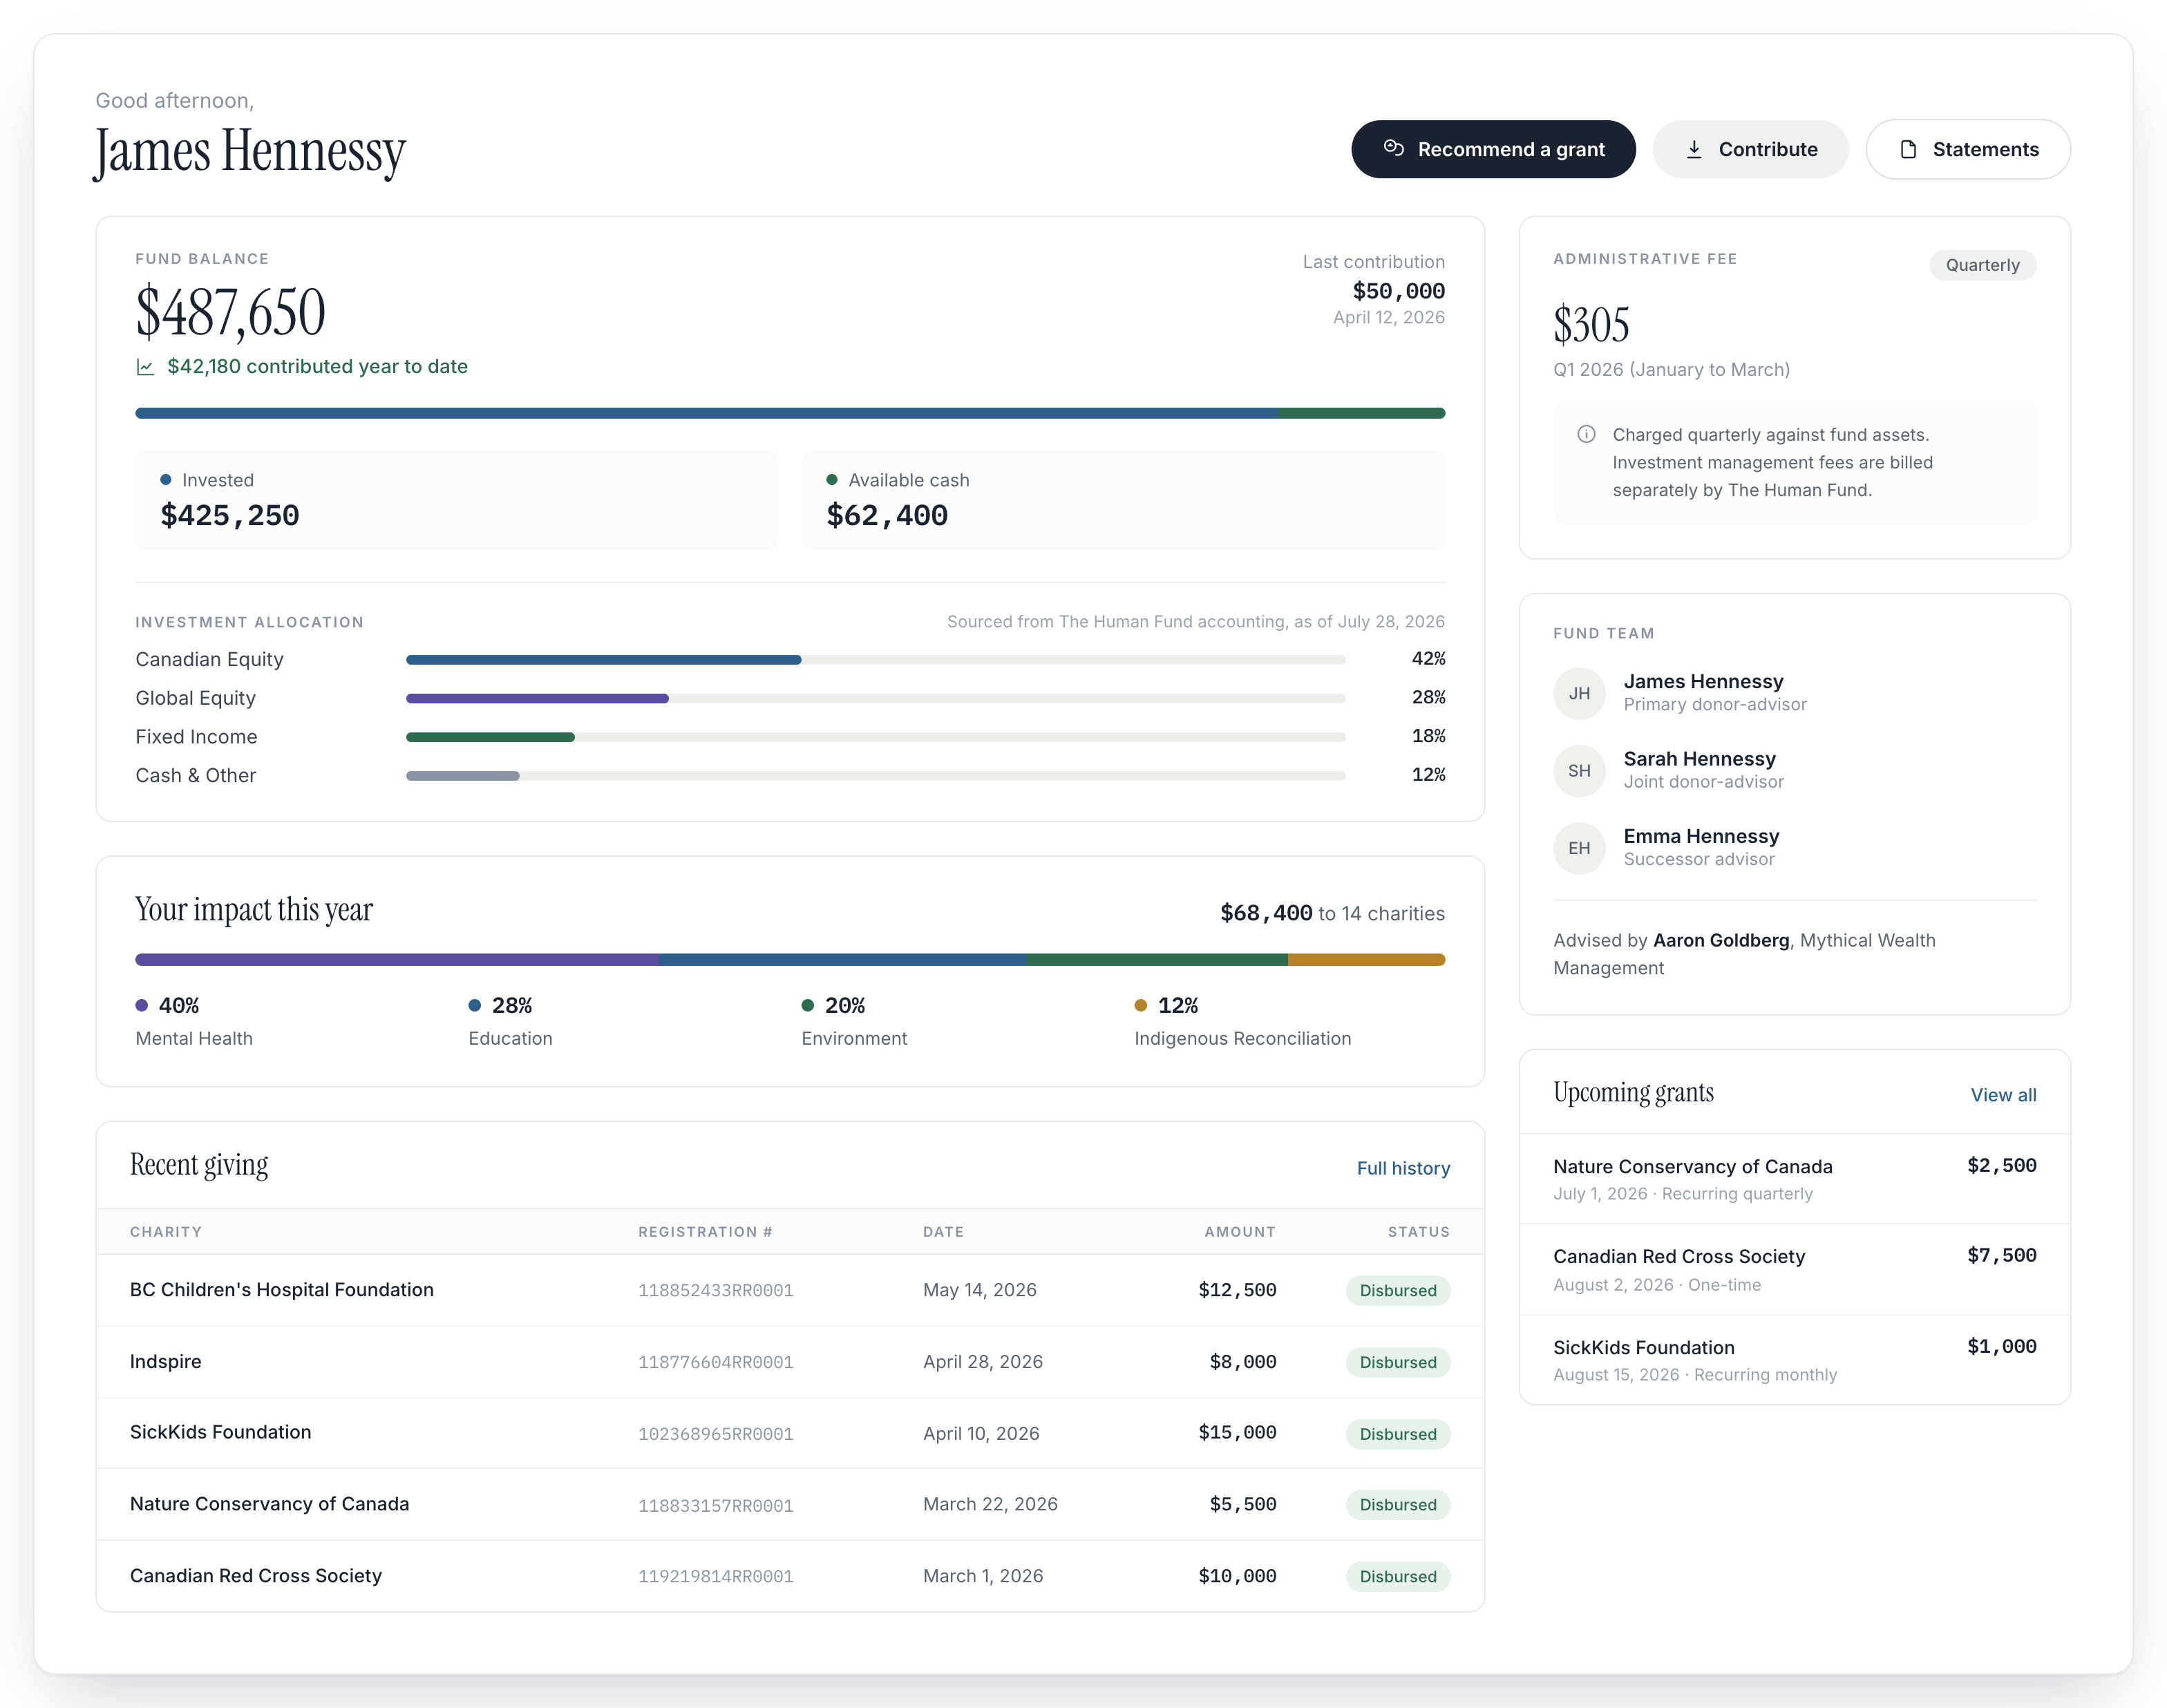This screenshot has width=2167, height=1708.
Task: Open View all upcoming grants
Action: coord(2003,1095)
